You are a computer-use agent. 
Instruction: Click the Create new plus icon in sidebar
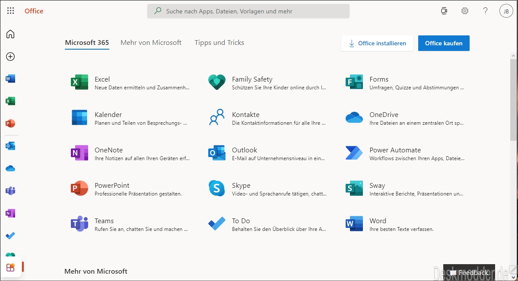tap(10, 57)
